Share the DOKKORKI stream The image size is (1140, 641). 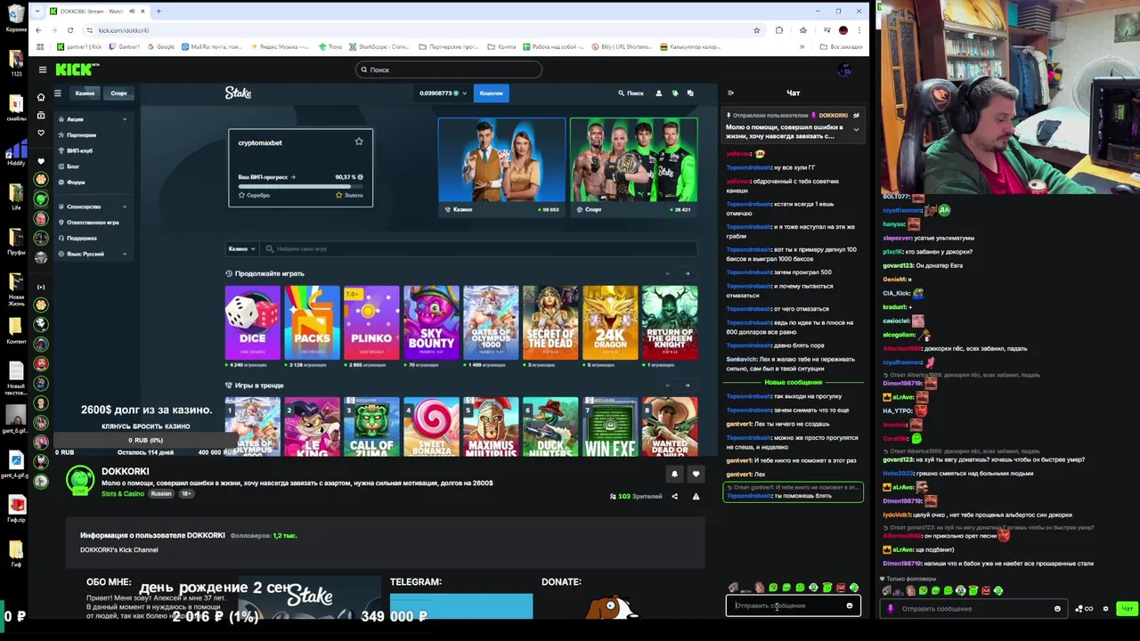coord(674,496)
